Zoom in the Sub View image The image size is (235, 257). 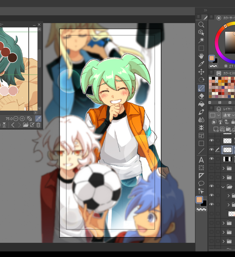click(22, 118)
